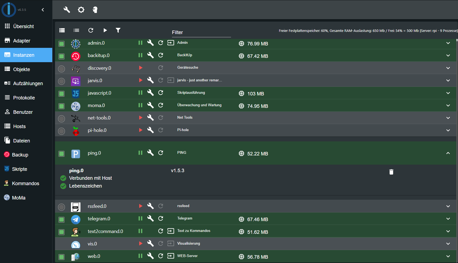
Task: Start the pi-hole.0 instance
Action: pos(141,130)
